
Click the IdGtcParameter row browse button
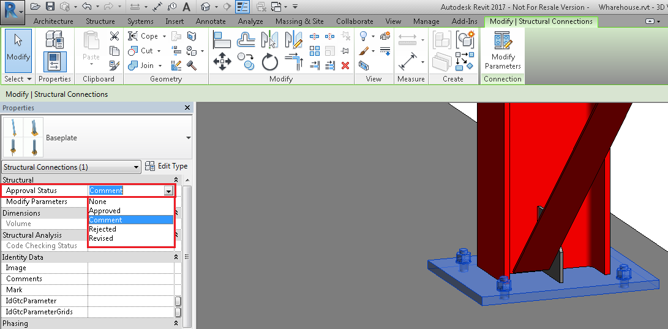point(178,301)
